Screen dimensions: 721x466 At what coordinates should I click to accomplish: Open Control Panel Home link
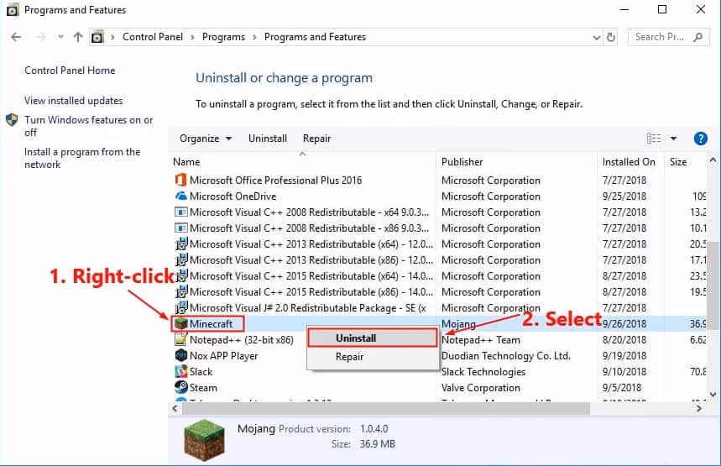(70, 71)
